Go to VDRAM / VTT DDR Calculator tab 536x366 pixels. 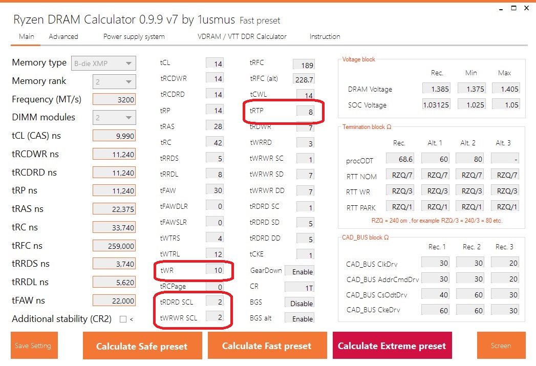[242, 37]
